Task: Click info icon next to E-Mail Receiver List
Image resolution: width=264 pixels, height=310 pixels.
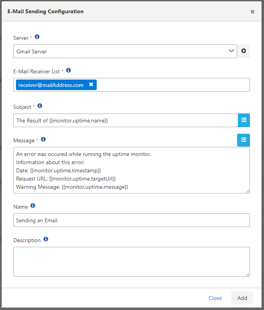Action: [x=68, y=71]
